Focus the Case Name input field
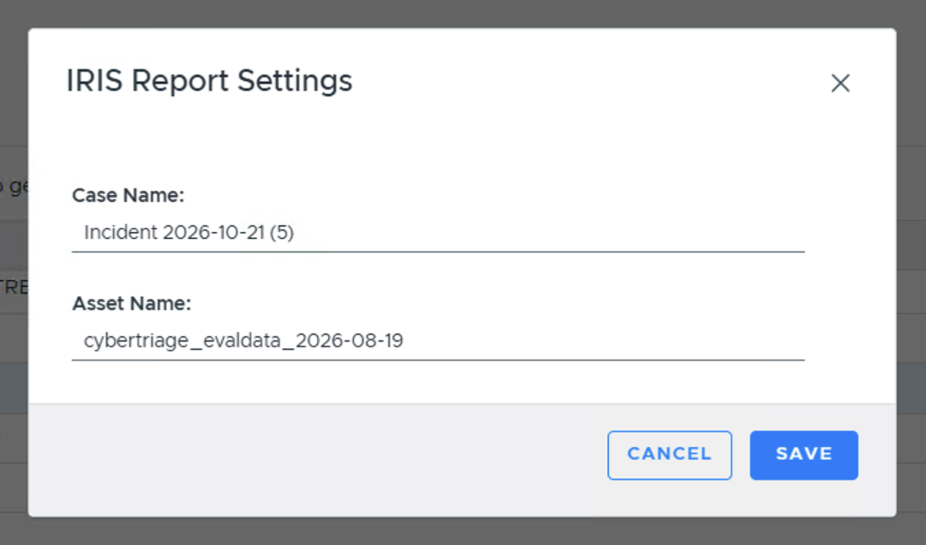926x545 pixels. pyautogui.click(x=438, y=233)
